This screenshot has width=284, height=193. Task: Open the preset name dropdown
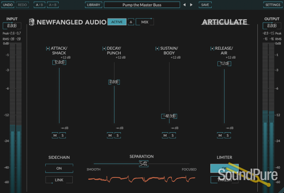coord(142,4)
